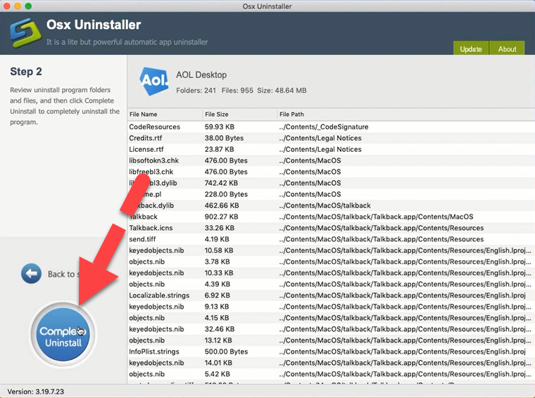Open the About tab

[x=507, y=49]
